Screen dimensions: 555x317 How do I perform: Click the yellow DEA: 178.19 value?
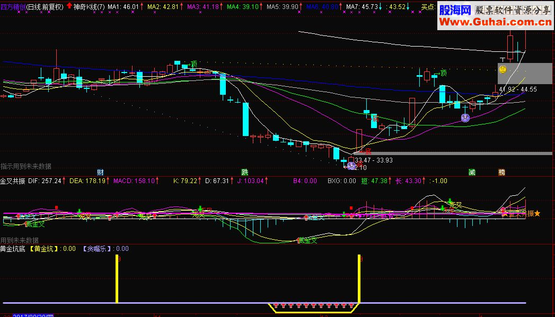pyautogui.click(x=87, y=181)
